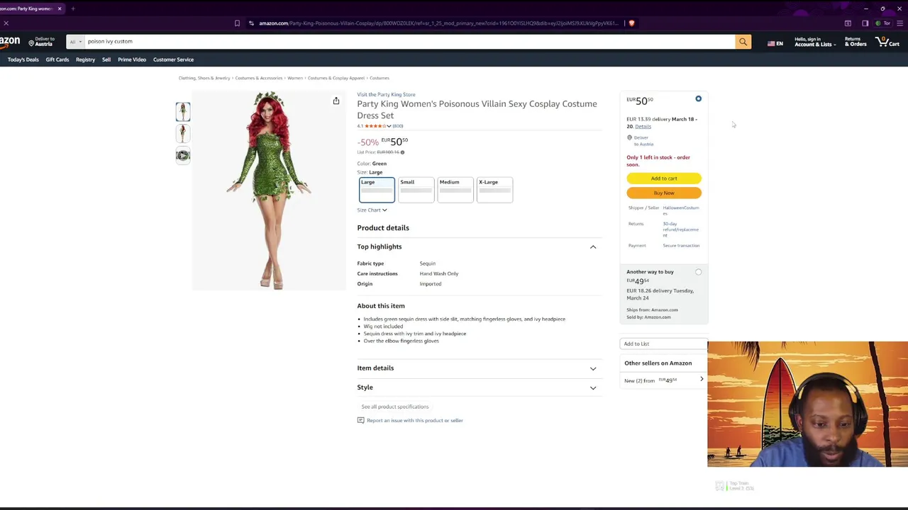Open the product video thumbnail
The width and height of the screenshot is (908, 510).
click(183, 156)
